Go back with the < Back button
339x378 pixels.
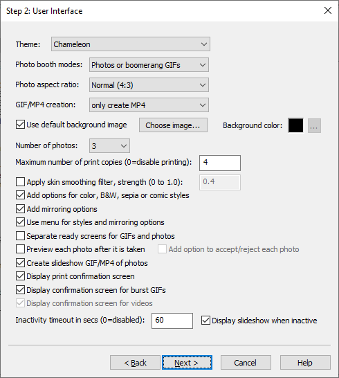[135, 362]
